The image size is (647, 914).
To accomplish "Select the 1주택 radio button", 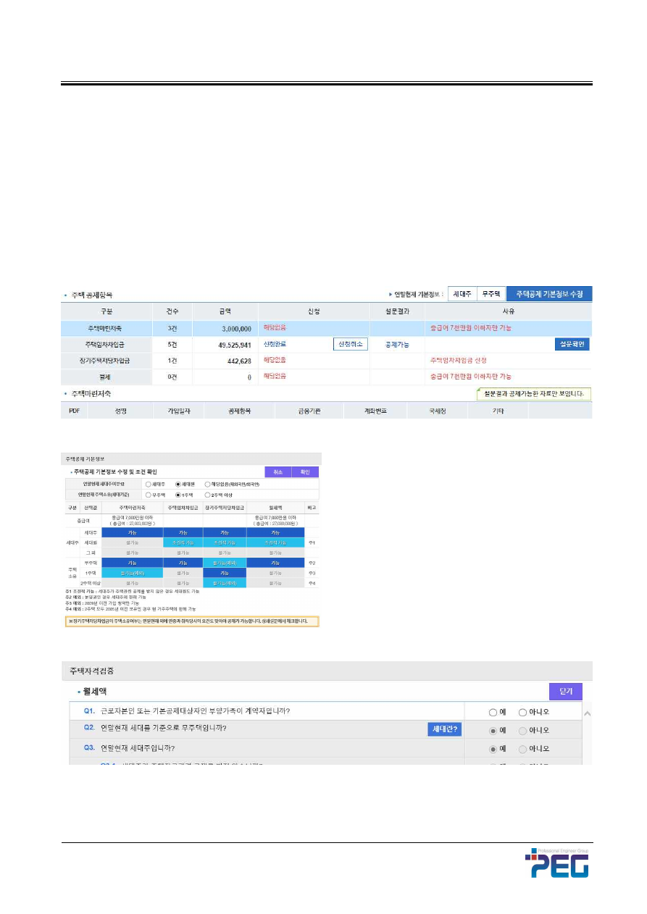I will click(x=178, y=495).
